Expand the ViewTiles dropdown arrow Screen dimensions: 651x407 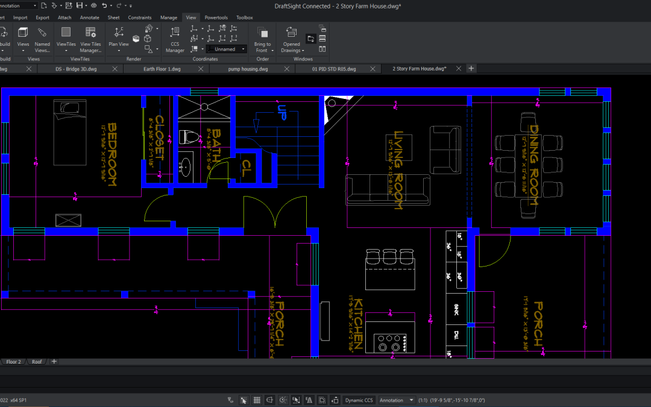tap(66, 51)
